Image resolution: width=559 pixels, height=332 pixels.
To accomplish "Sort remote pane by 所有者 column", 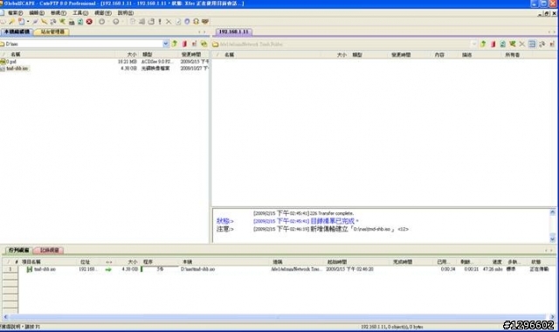I will click(x=517, y=55).
